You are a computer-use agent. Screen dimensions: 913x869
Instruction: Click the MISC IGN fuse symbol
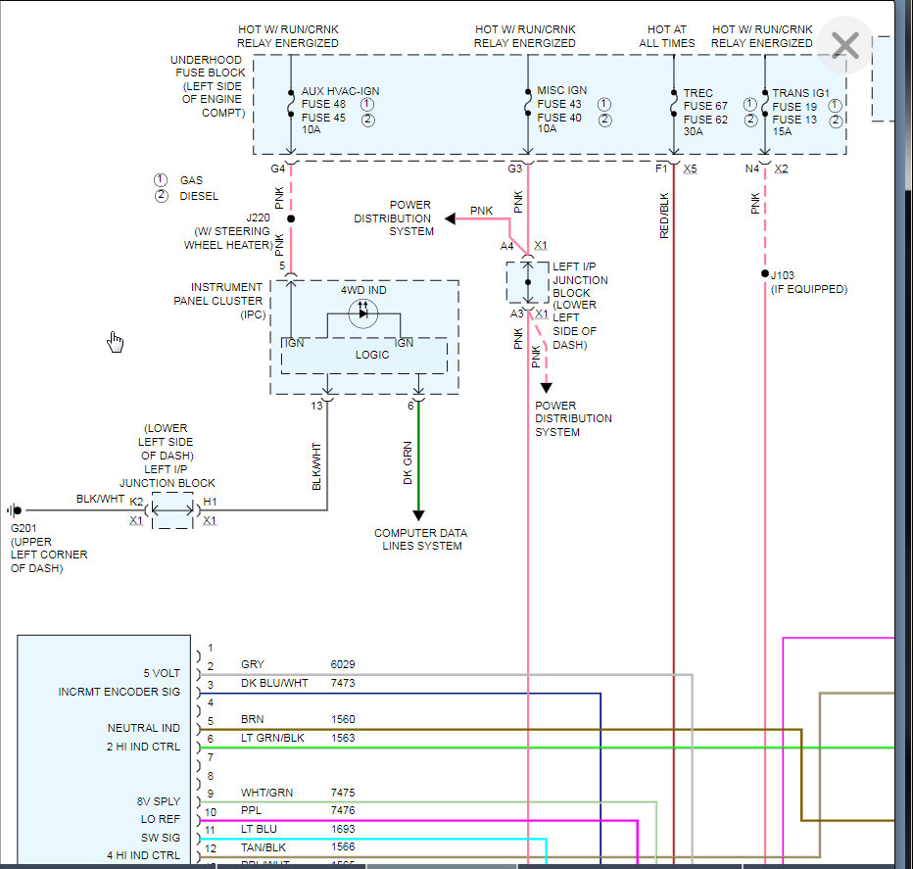click(x=528, y=103)
